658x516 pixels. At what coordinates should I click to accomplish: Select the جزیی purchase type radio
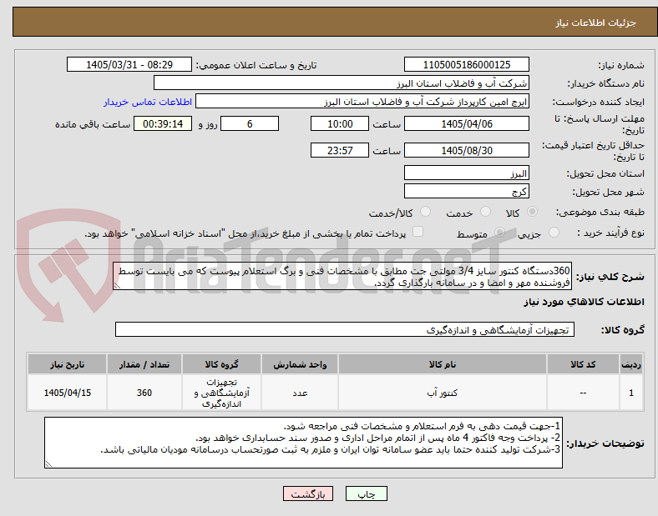[554, 232]
